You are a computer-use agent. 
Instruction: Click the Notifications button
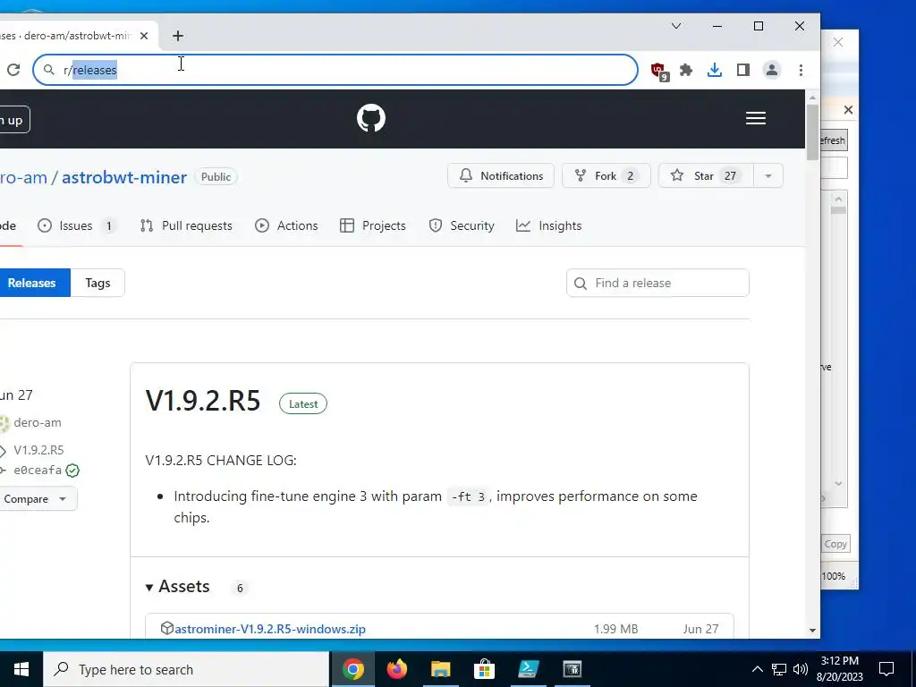pyautogui.click(x=501, y=176)
